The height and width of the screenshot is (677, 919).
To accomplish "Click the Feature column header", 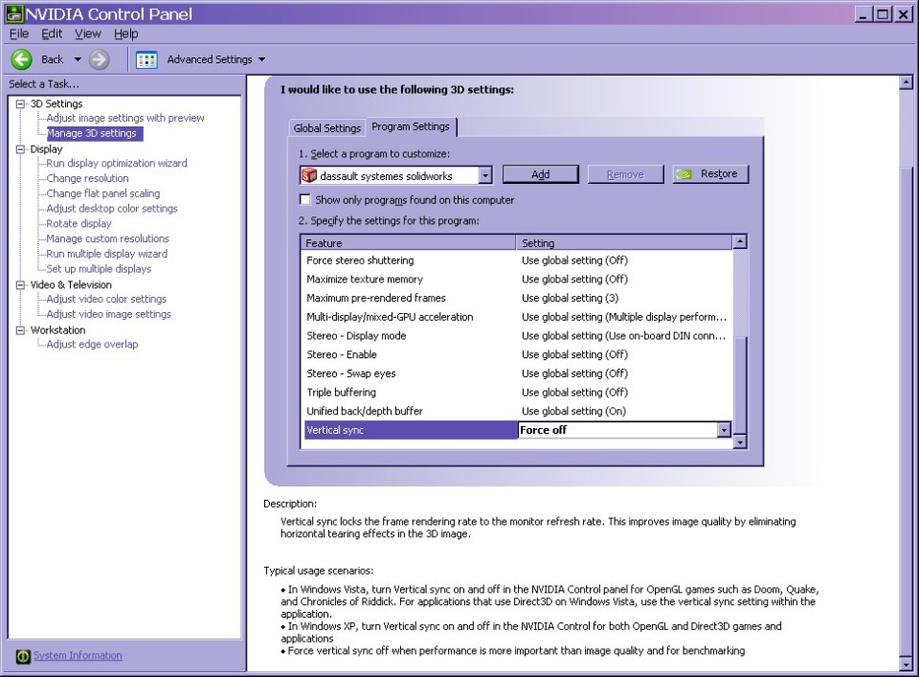I will click(x=408, y=242).
